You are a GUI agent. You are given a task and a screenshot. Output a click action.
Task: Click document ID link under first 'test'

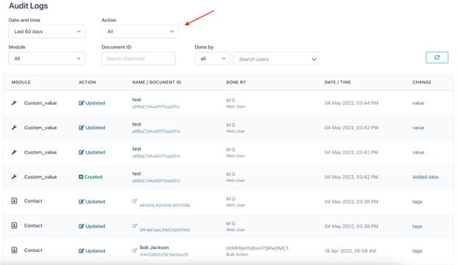coord(156,106)
